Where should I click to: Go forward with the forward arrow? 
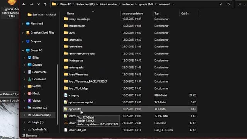tap(32, 4)
